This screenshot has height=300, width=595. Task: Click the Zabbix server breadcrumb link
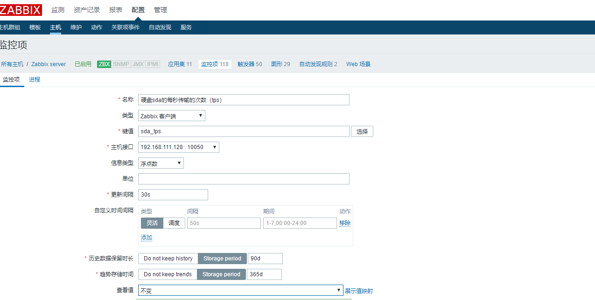(49, 64)
